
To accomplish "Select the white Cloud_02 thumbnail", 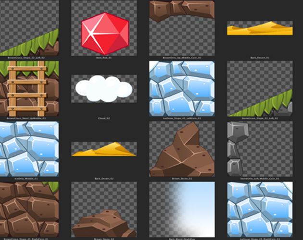I will 104,88.
